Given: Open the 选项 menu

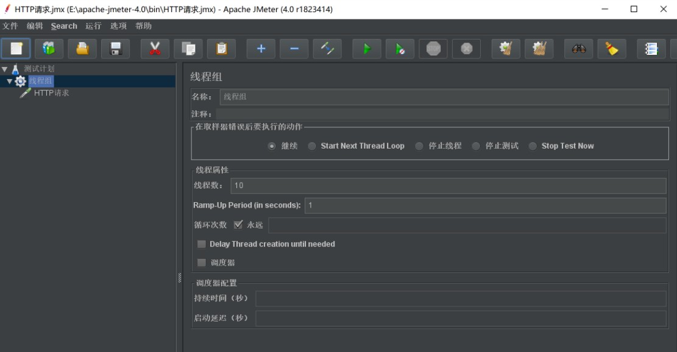Looking at the screenshot, I should [x=118, y=26].
